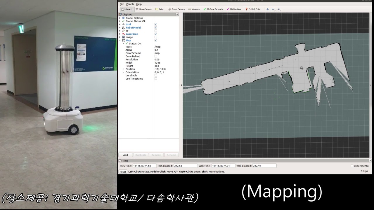Toggle the Experimental checkbox
374x210 pixels.
pos(352,166)
